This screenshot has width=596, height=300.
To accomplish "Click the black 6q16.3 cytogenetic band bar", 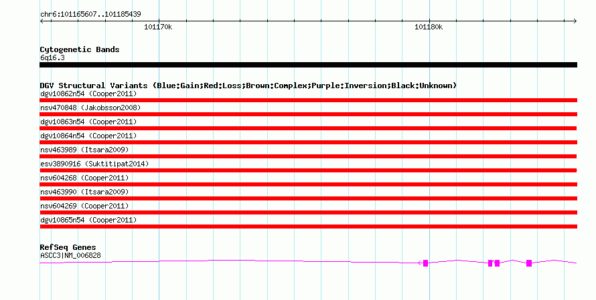I will (308, 65).
